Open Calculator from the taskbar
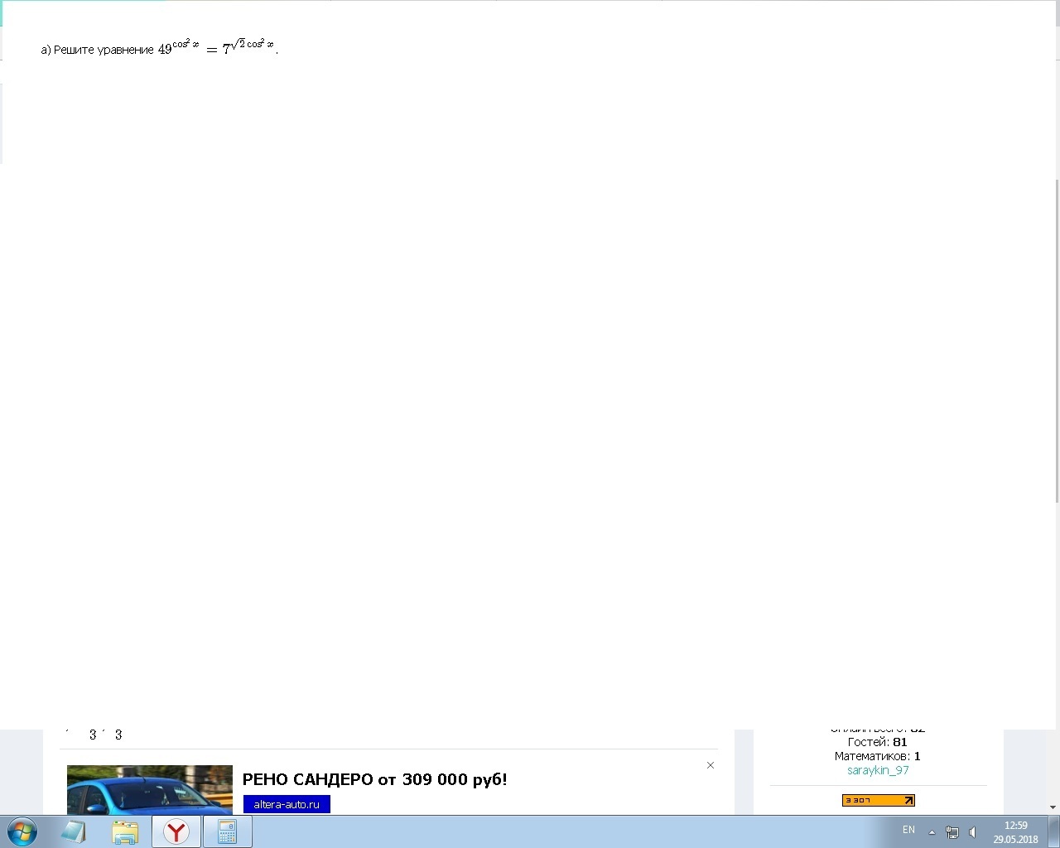 click(x=227, y=831)
